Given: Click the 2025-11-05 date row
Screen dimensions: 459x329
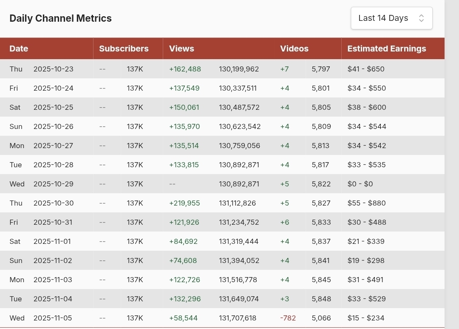Looking at the screenshot, I should click(x=53, y=318).
